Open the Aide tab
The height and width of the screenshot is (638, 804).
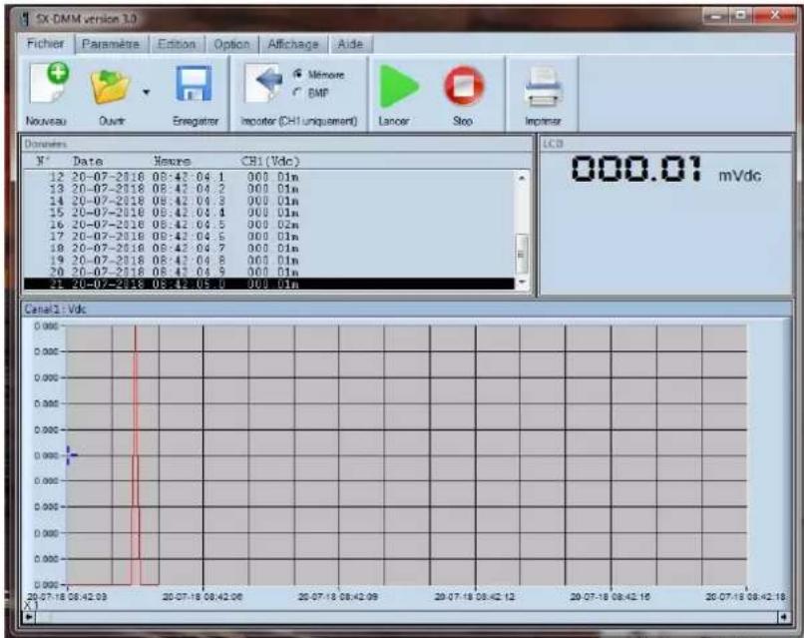pos(350,45)
